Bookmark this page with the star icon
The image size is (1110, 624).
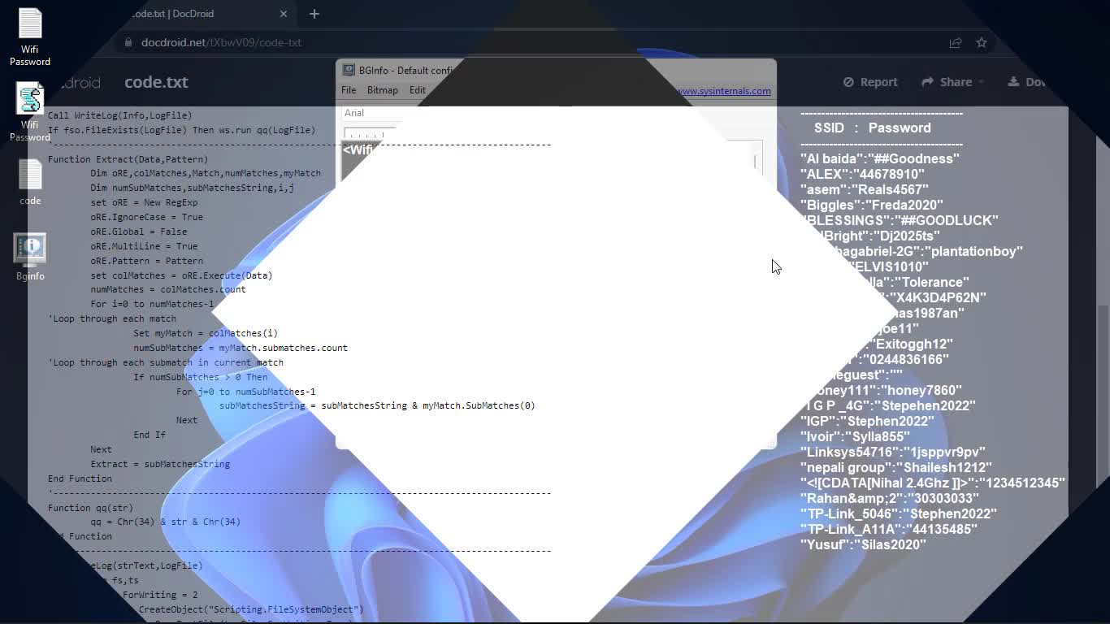tap(982, 42)
